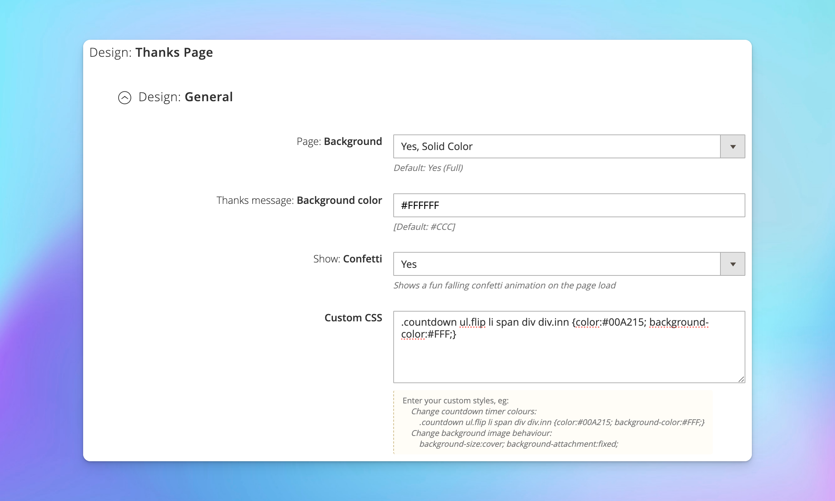Edit the Thanks message Background color field
This screenshot has height=501, width=835.
tap(569, 205)
